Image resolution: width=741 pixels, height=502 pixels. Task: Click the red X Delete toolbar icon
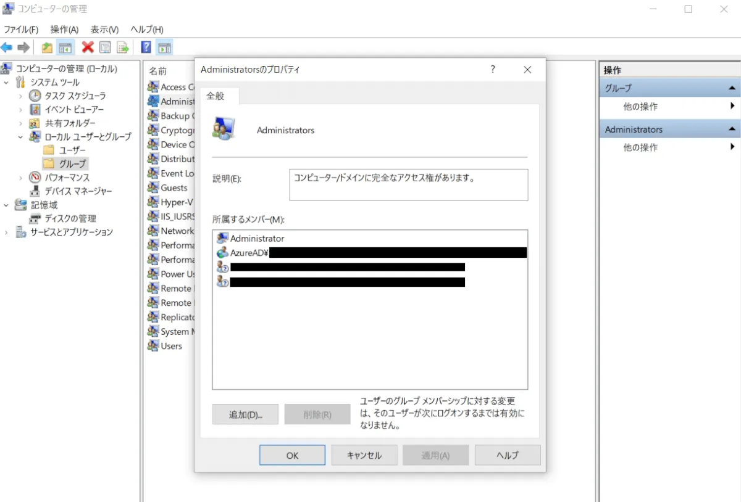coord(88,47)
